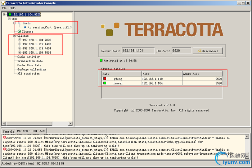
Task: Select the DSO tree label
Action: [x=14, y=19]
